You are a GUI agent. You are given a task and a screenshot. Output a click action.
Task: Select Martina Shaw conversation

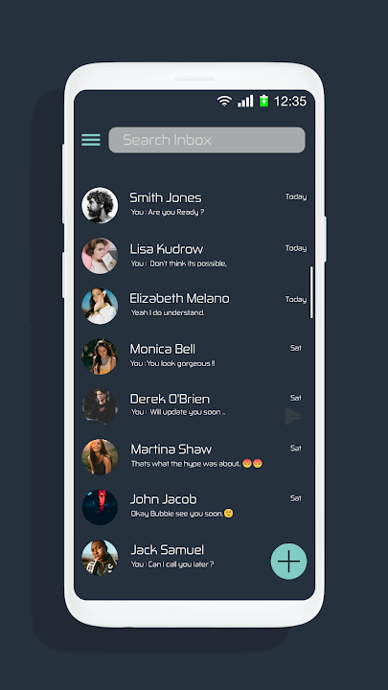click(x=194, y=457)
